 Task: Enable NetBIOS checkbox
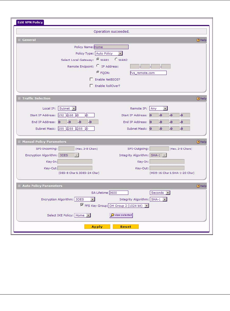point(91,79)
